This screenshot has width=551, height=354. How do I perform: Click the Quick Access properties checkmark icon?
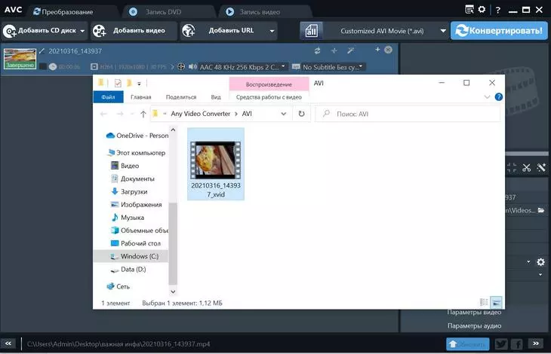click(x=118, y=83)
